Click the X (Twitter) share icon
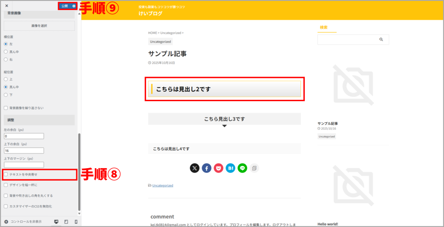This screenshot has height=227, width=444. (x=195, y=168)
